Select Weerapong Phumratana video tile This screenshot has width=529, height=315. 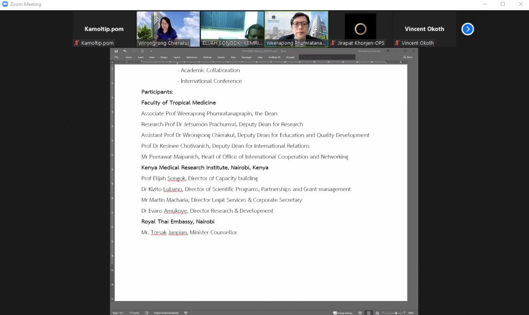[x=296, y=29]
